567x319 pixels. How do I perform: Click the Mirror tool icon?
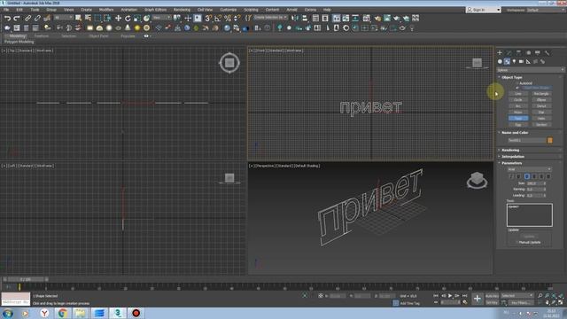point(295,18)
